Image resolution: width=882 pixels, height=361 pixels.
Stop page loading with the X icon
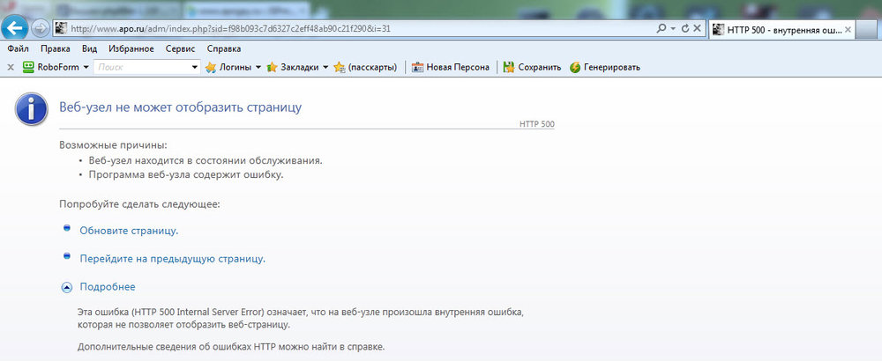pos(698,28)
